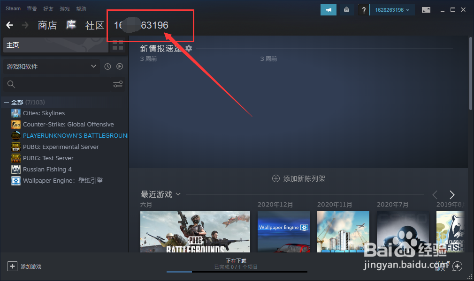The image size is (474, 281).
Task: Open the announcements megaphone icon
Action: coord(329,10)
